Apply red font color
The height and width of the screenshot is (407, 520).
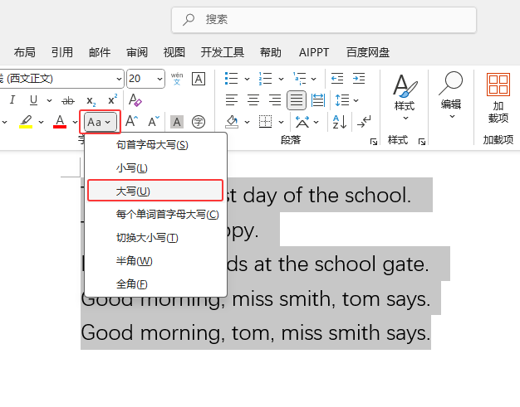point(60,122)
